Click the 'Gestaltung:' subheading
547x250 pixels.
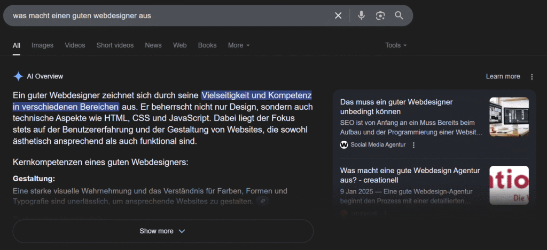(34, 179)
